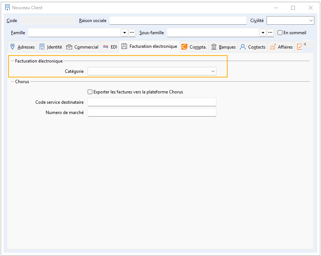Enable the En sommeil checkbox
The image size is (321, 256).
click(280, 33)
